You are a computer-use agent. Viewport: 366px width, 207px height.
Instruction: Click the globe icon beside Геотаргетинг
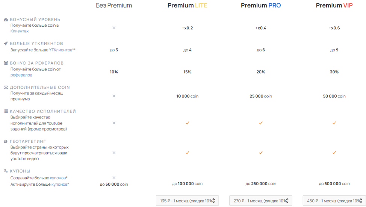click(x=6, y=141)
